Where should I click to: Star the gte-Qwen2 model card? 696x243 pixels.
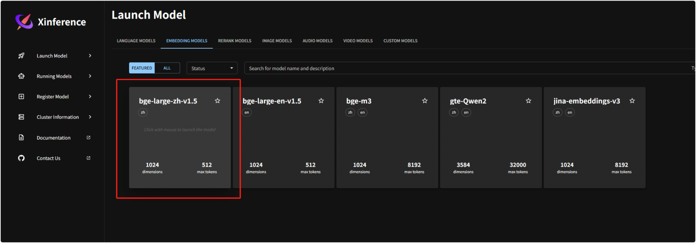point(528,101)
